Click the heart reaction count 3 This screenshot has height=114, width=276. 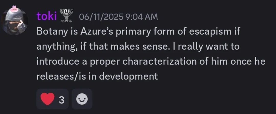[x=61, y=99]
